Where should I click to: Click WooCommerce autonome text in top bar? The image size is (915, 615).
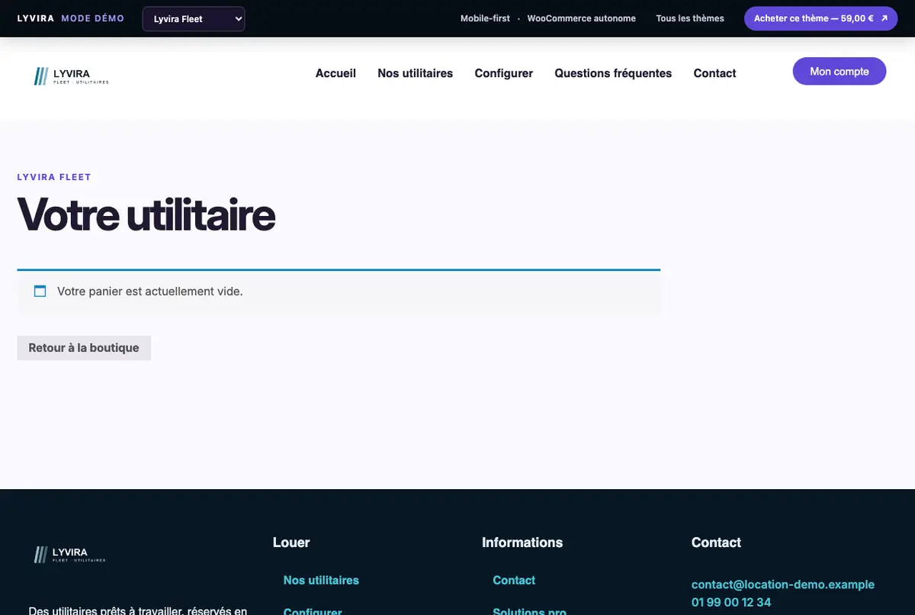pyautogui.click(x=581, y=18)
